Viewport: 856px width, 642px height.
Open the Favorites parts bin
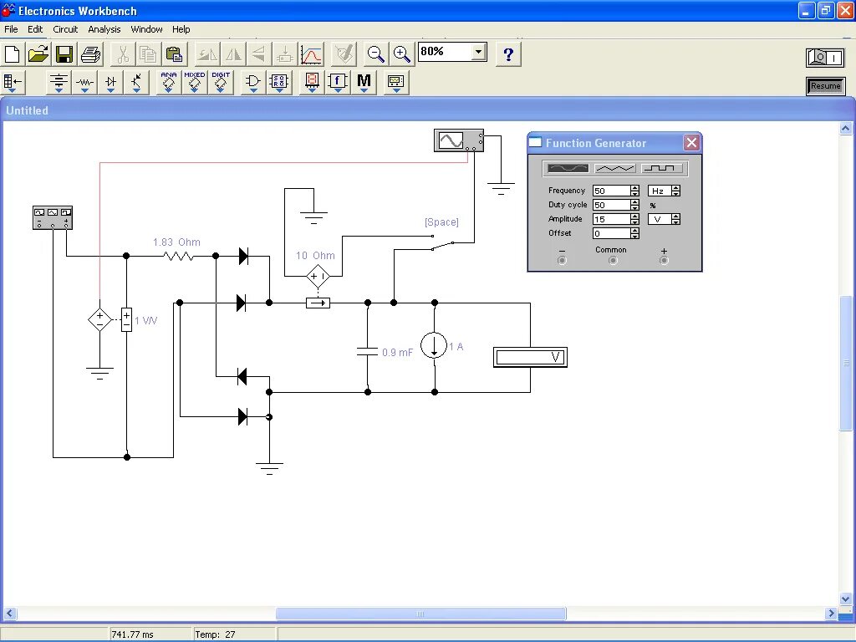pyautogui.click(x=13, y=83)
